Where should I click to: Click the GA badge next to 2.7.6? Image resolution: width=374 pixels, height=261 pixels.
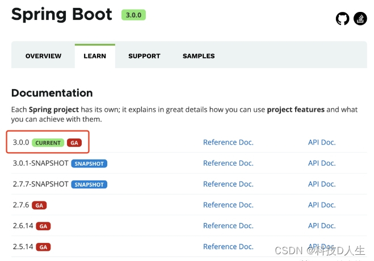tap(39, 205)
